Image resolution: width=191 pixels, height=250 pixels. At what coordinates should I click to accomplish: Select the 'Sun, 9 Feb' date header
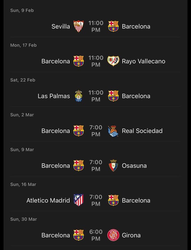[22, 10]
